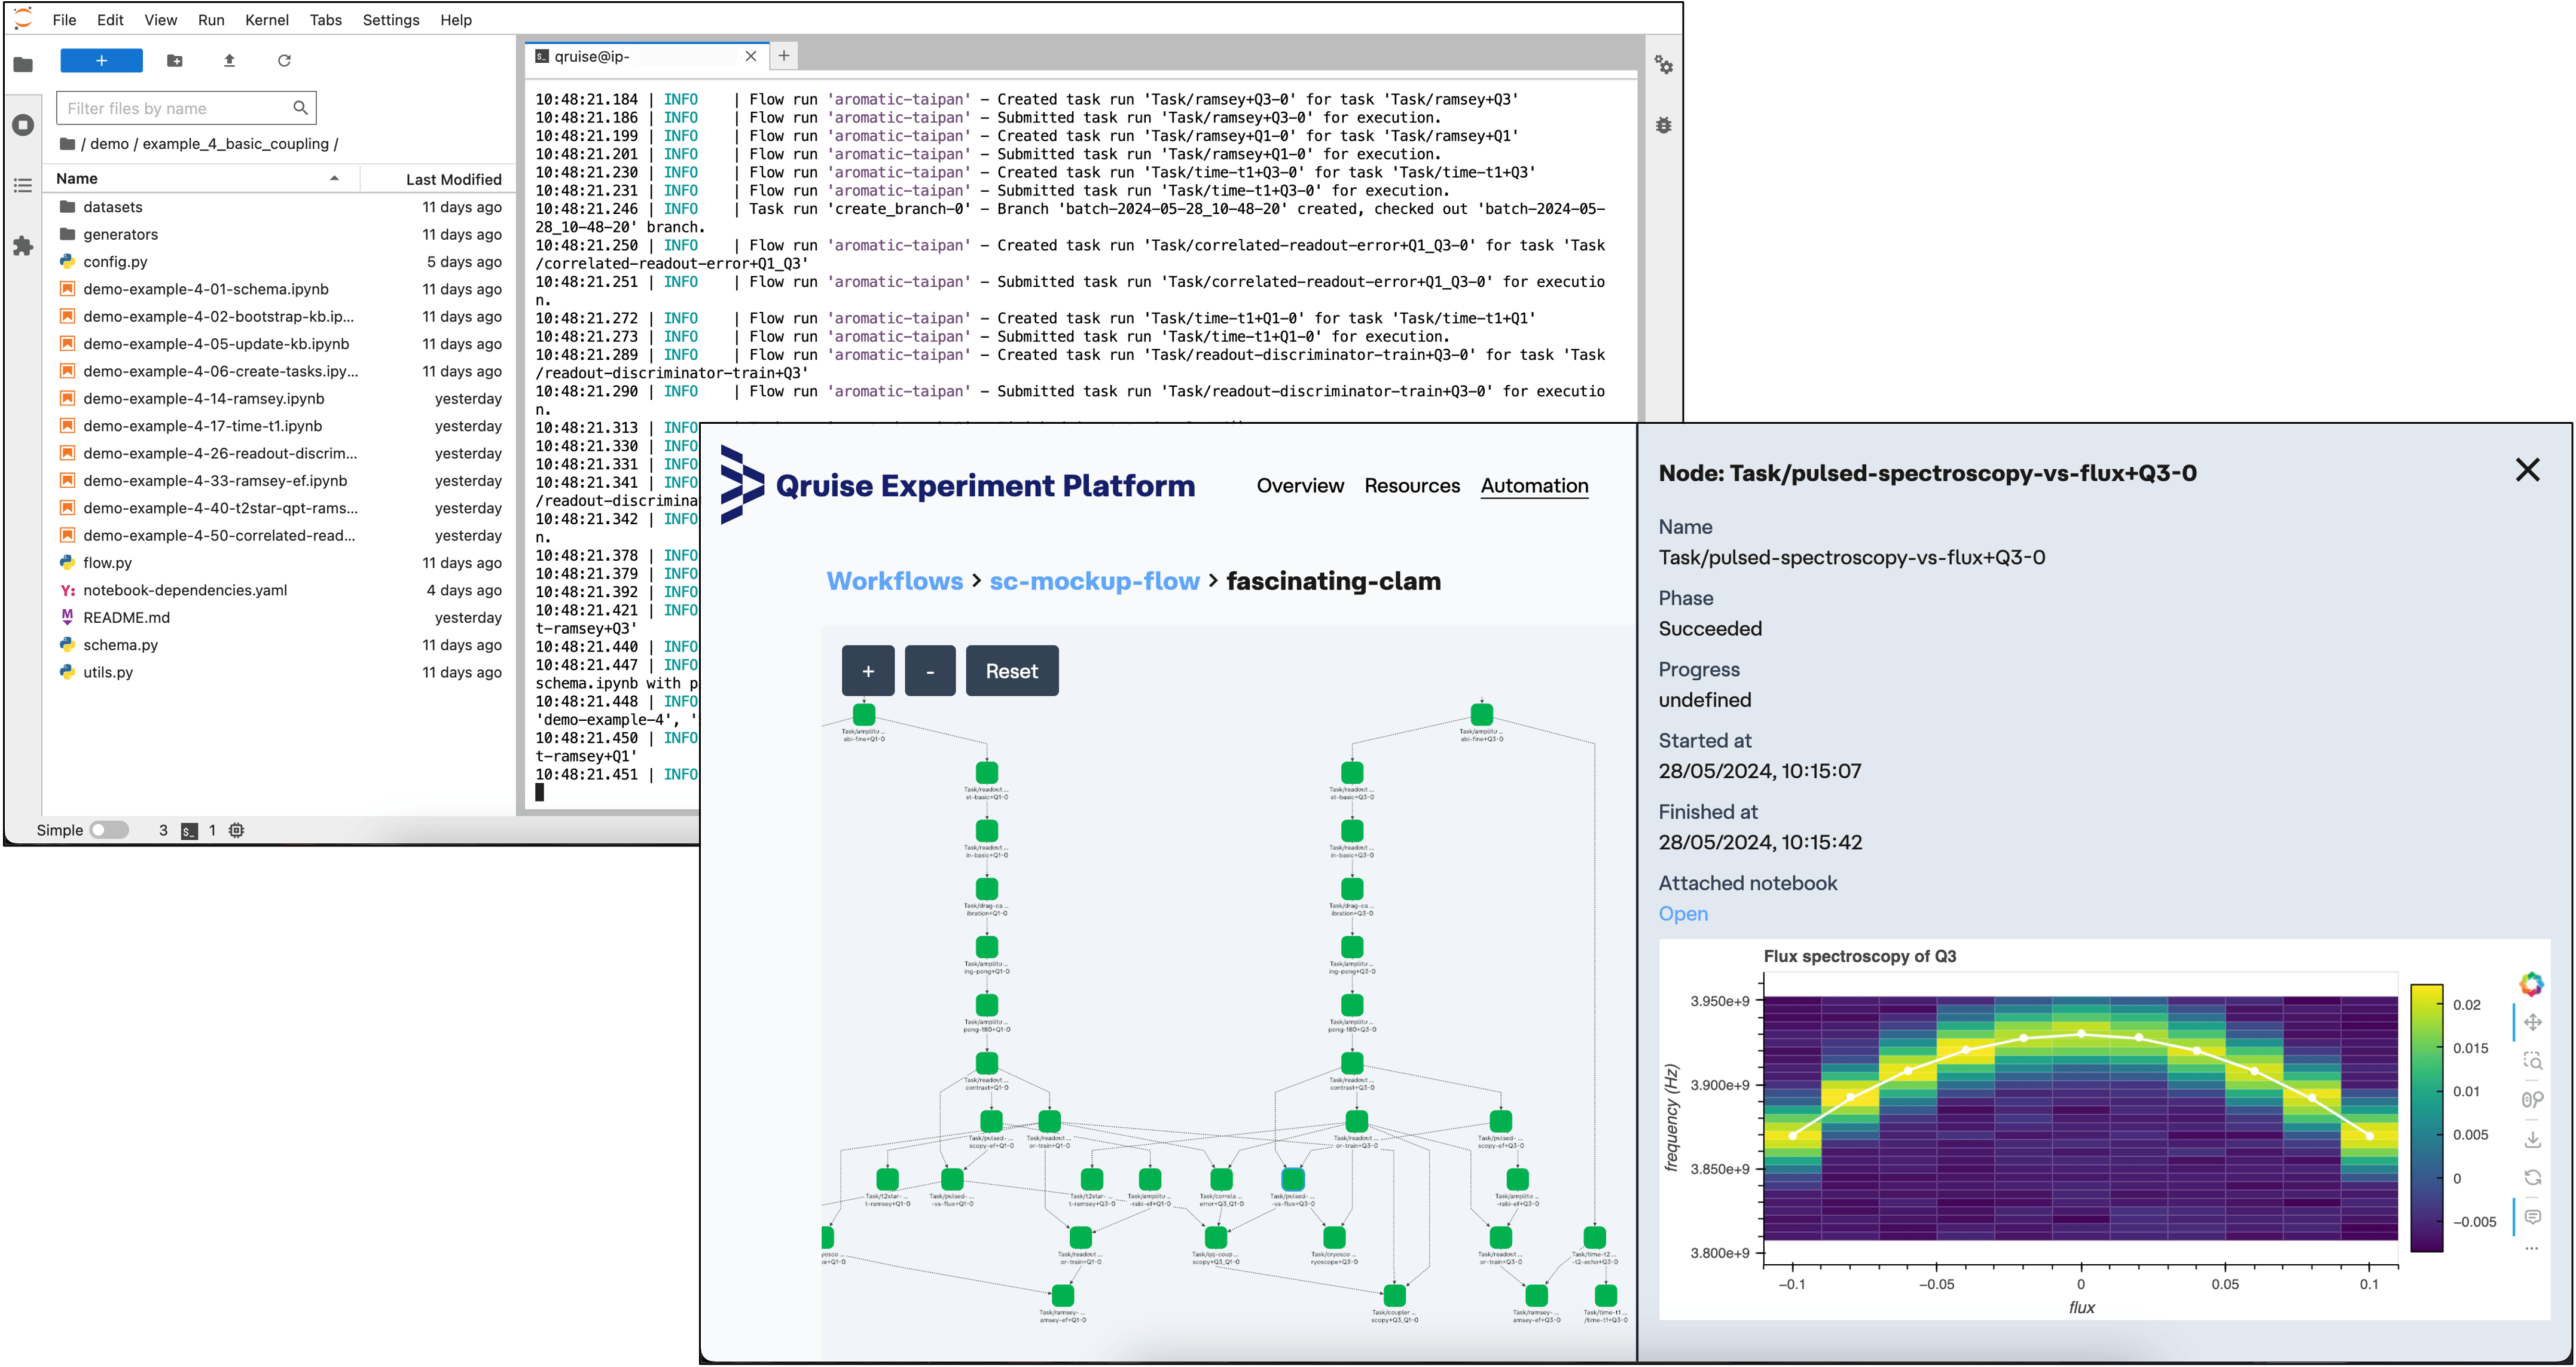Click the New Folder icon
Viewport: 2576px width, 1367px height.
point(174,60)
